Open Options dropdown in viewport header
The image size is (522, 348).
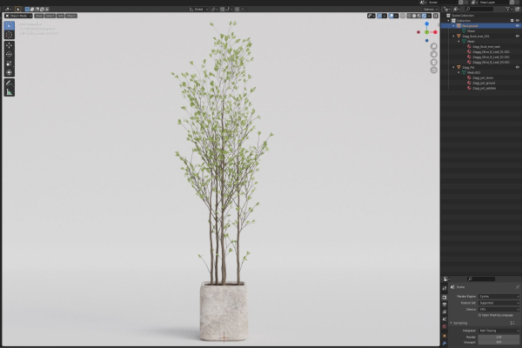point(430,10)
